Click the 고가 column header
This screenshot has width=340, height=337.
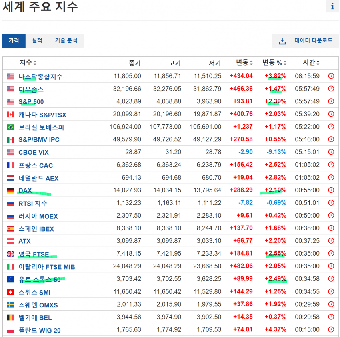(175, 63)
